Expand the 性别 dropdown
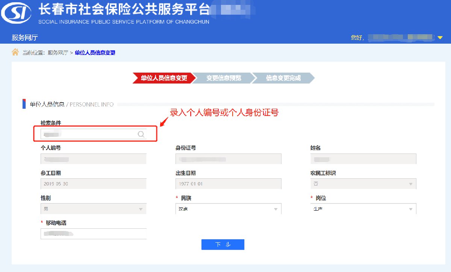 pos(93,209)
